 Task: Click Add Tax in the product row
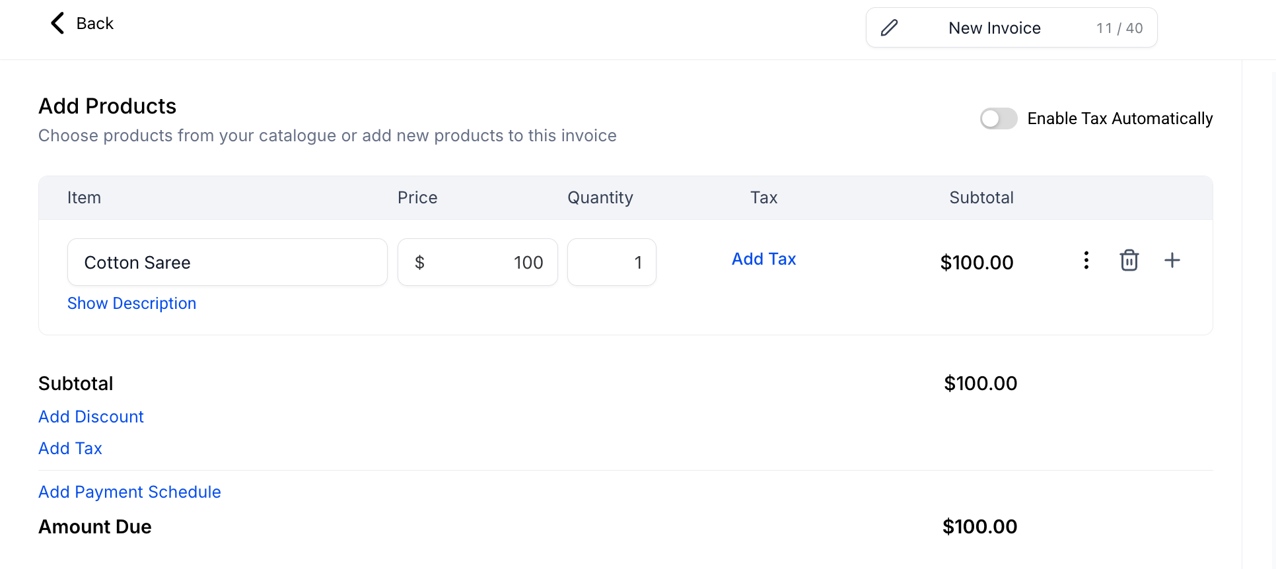pyautogui.click(x=763, y=259)
